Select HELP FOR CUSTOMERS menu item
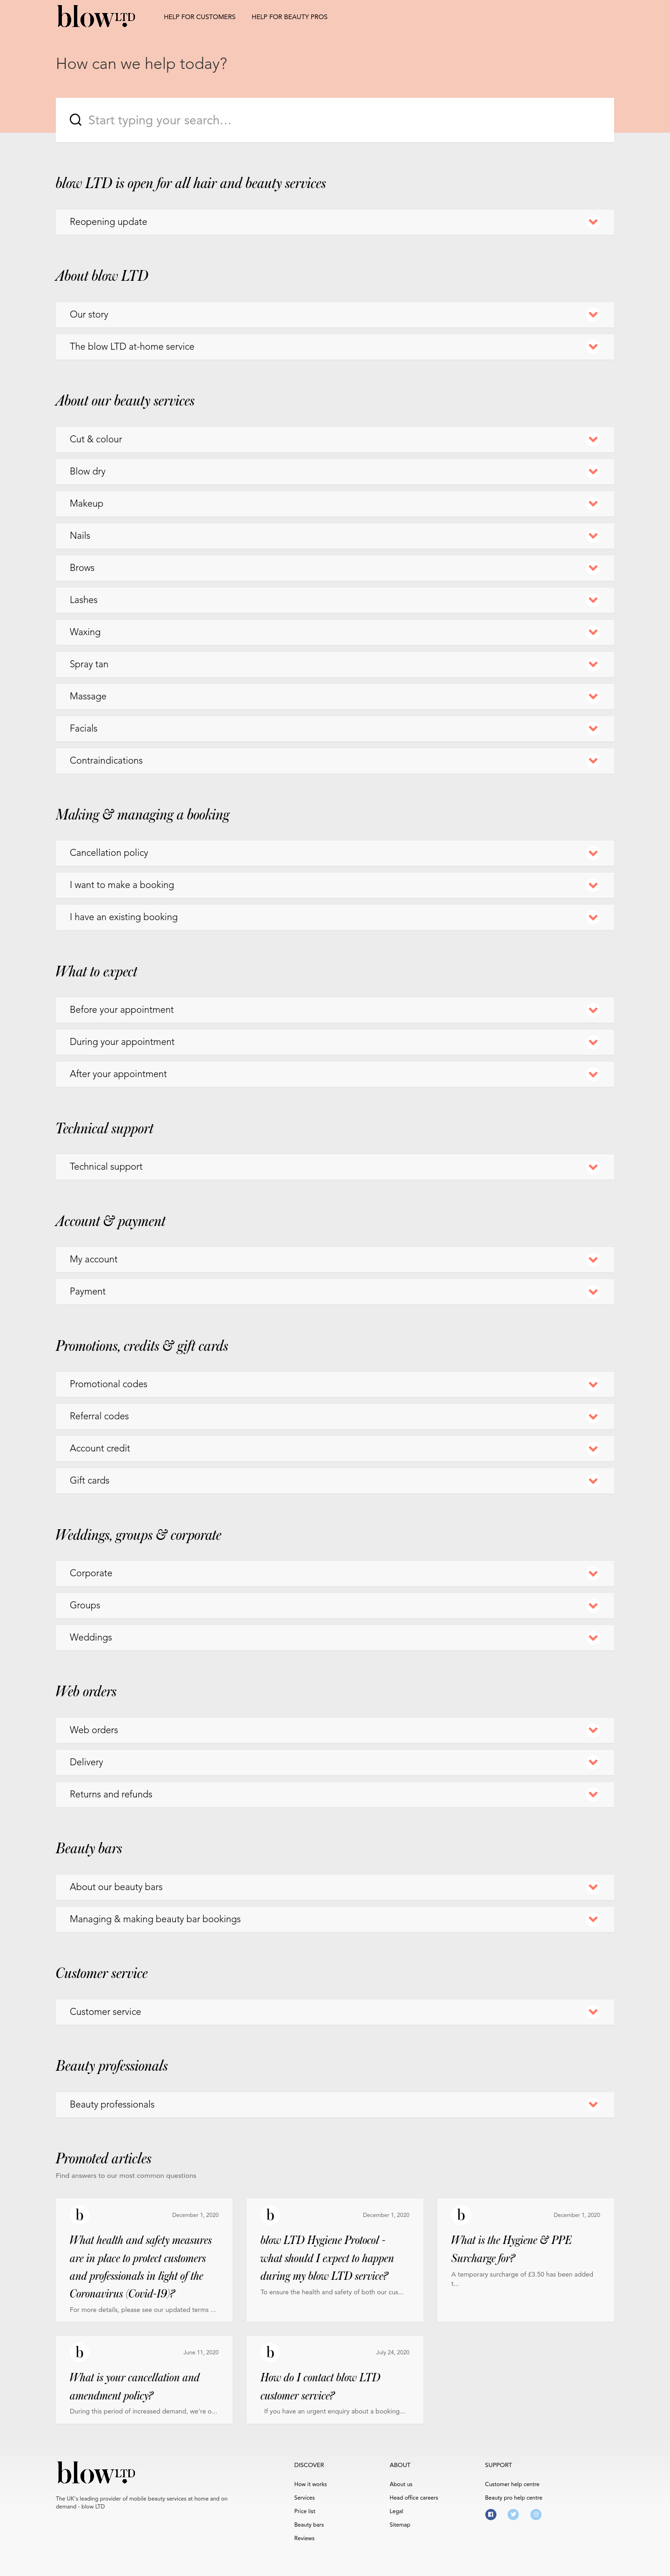This screenshot has height=2576, width=670. click(x=200, y=17)
